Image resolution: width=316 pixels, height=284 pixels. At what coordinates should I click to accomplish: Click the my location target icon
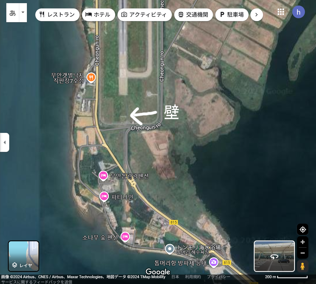pos(303,229)
